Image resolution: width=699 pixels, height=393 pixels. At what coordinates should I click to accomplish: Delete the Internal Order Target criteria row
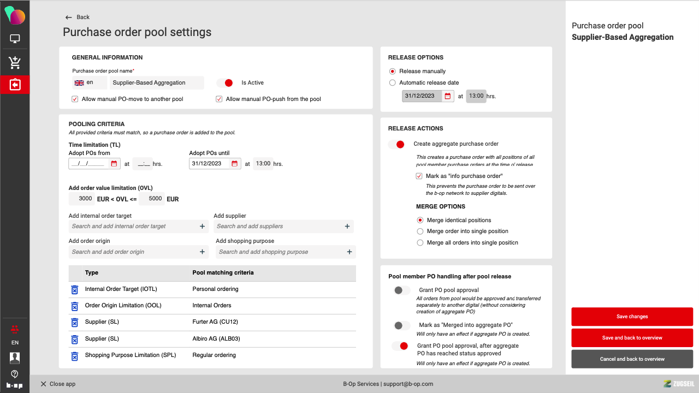pyautogui.click(x=75, y=290)
